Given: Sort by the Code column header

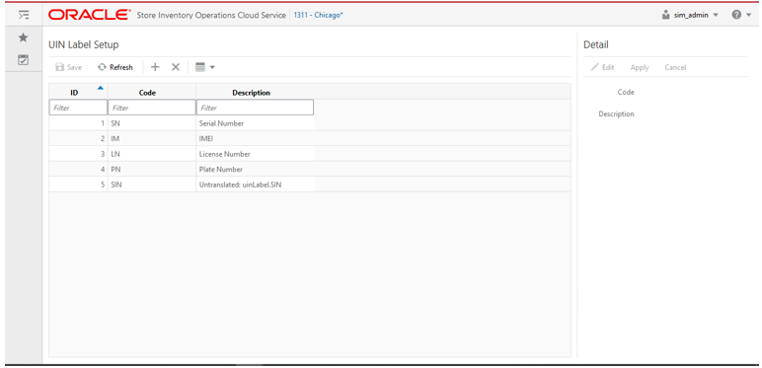Looking at the screenshot, I should point(152,92).
